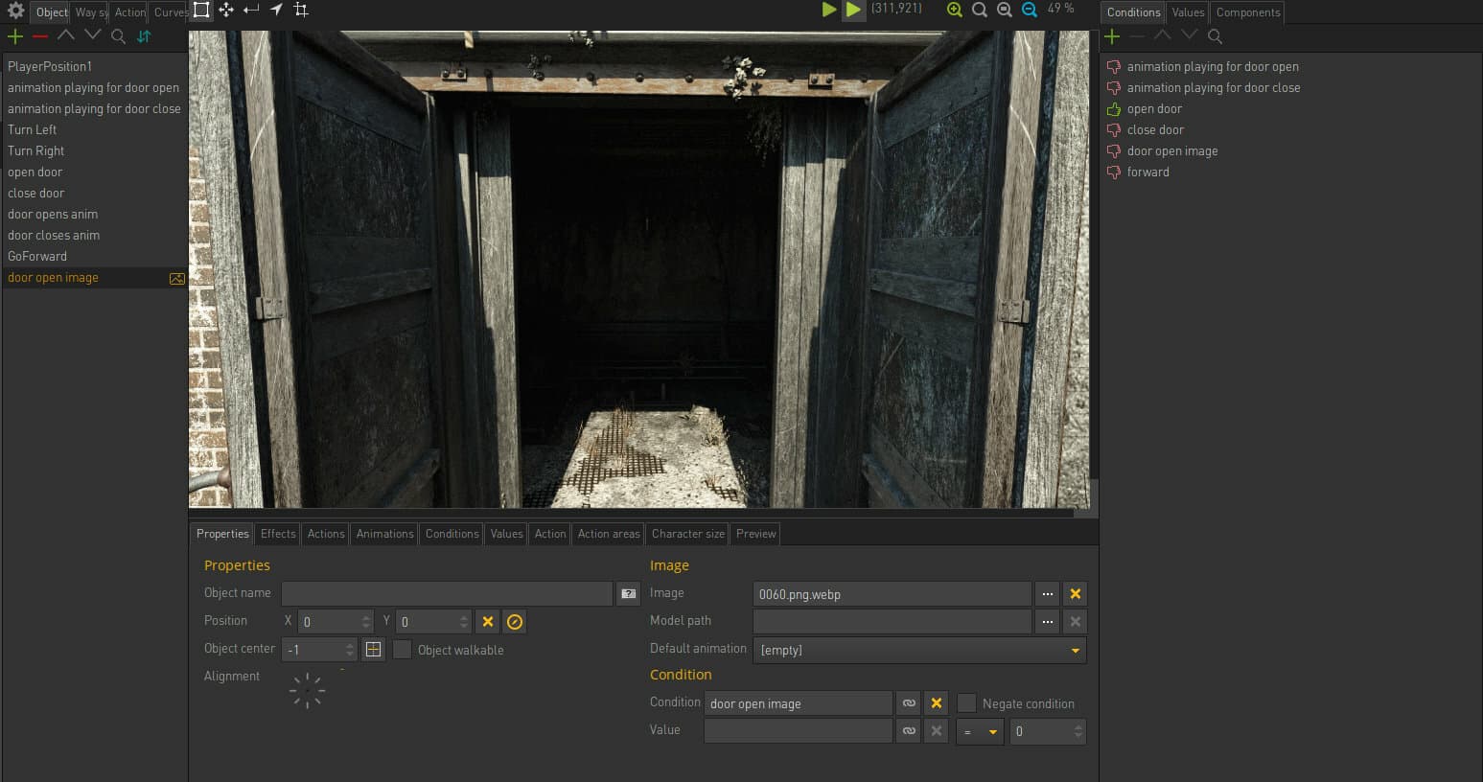The height and width of the screenshot is (782, 1483).
Task: Open the Character size tab
Action: pos(688,534)
